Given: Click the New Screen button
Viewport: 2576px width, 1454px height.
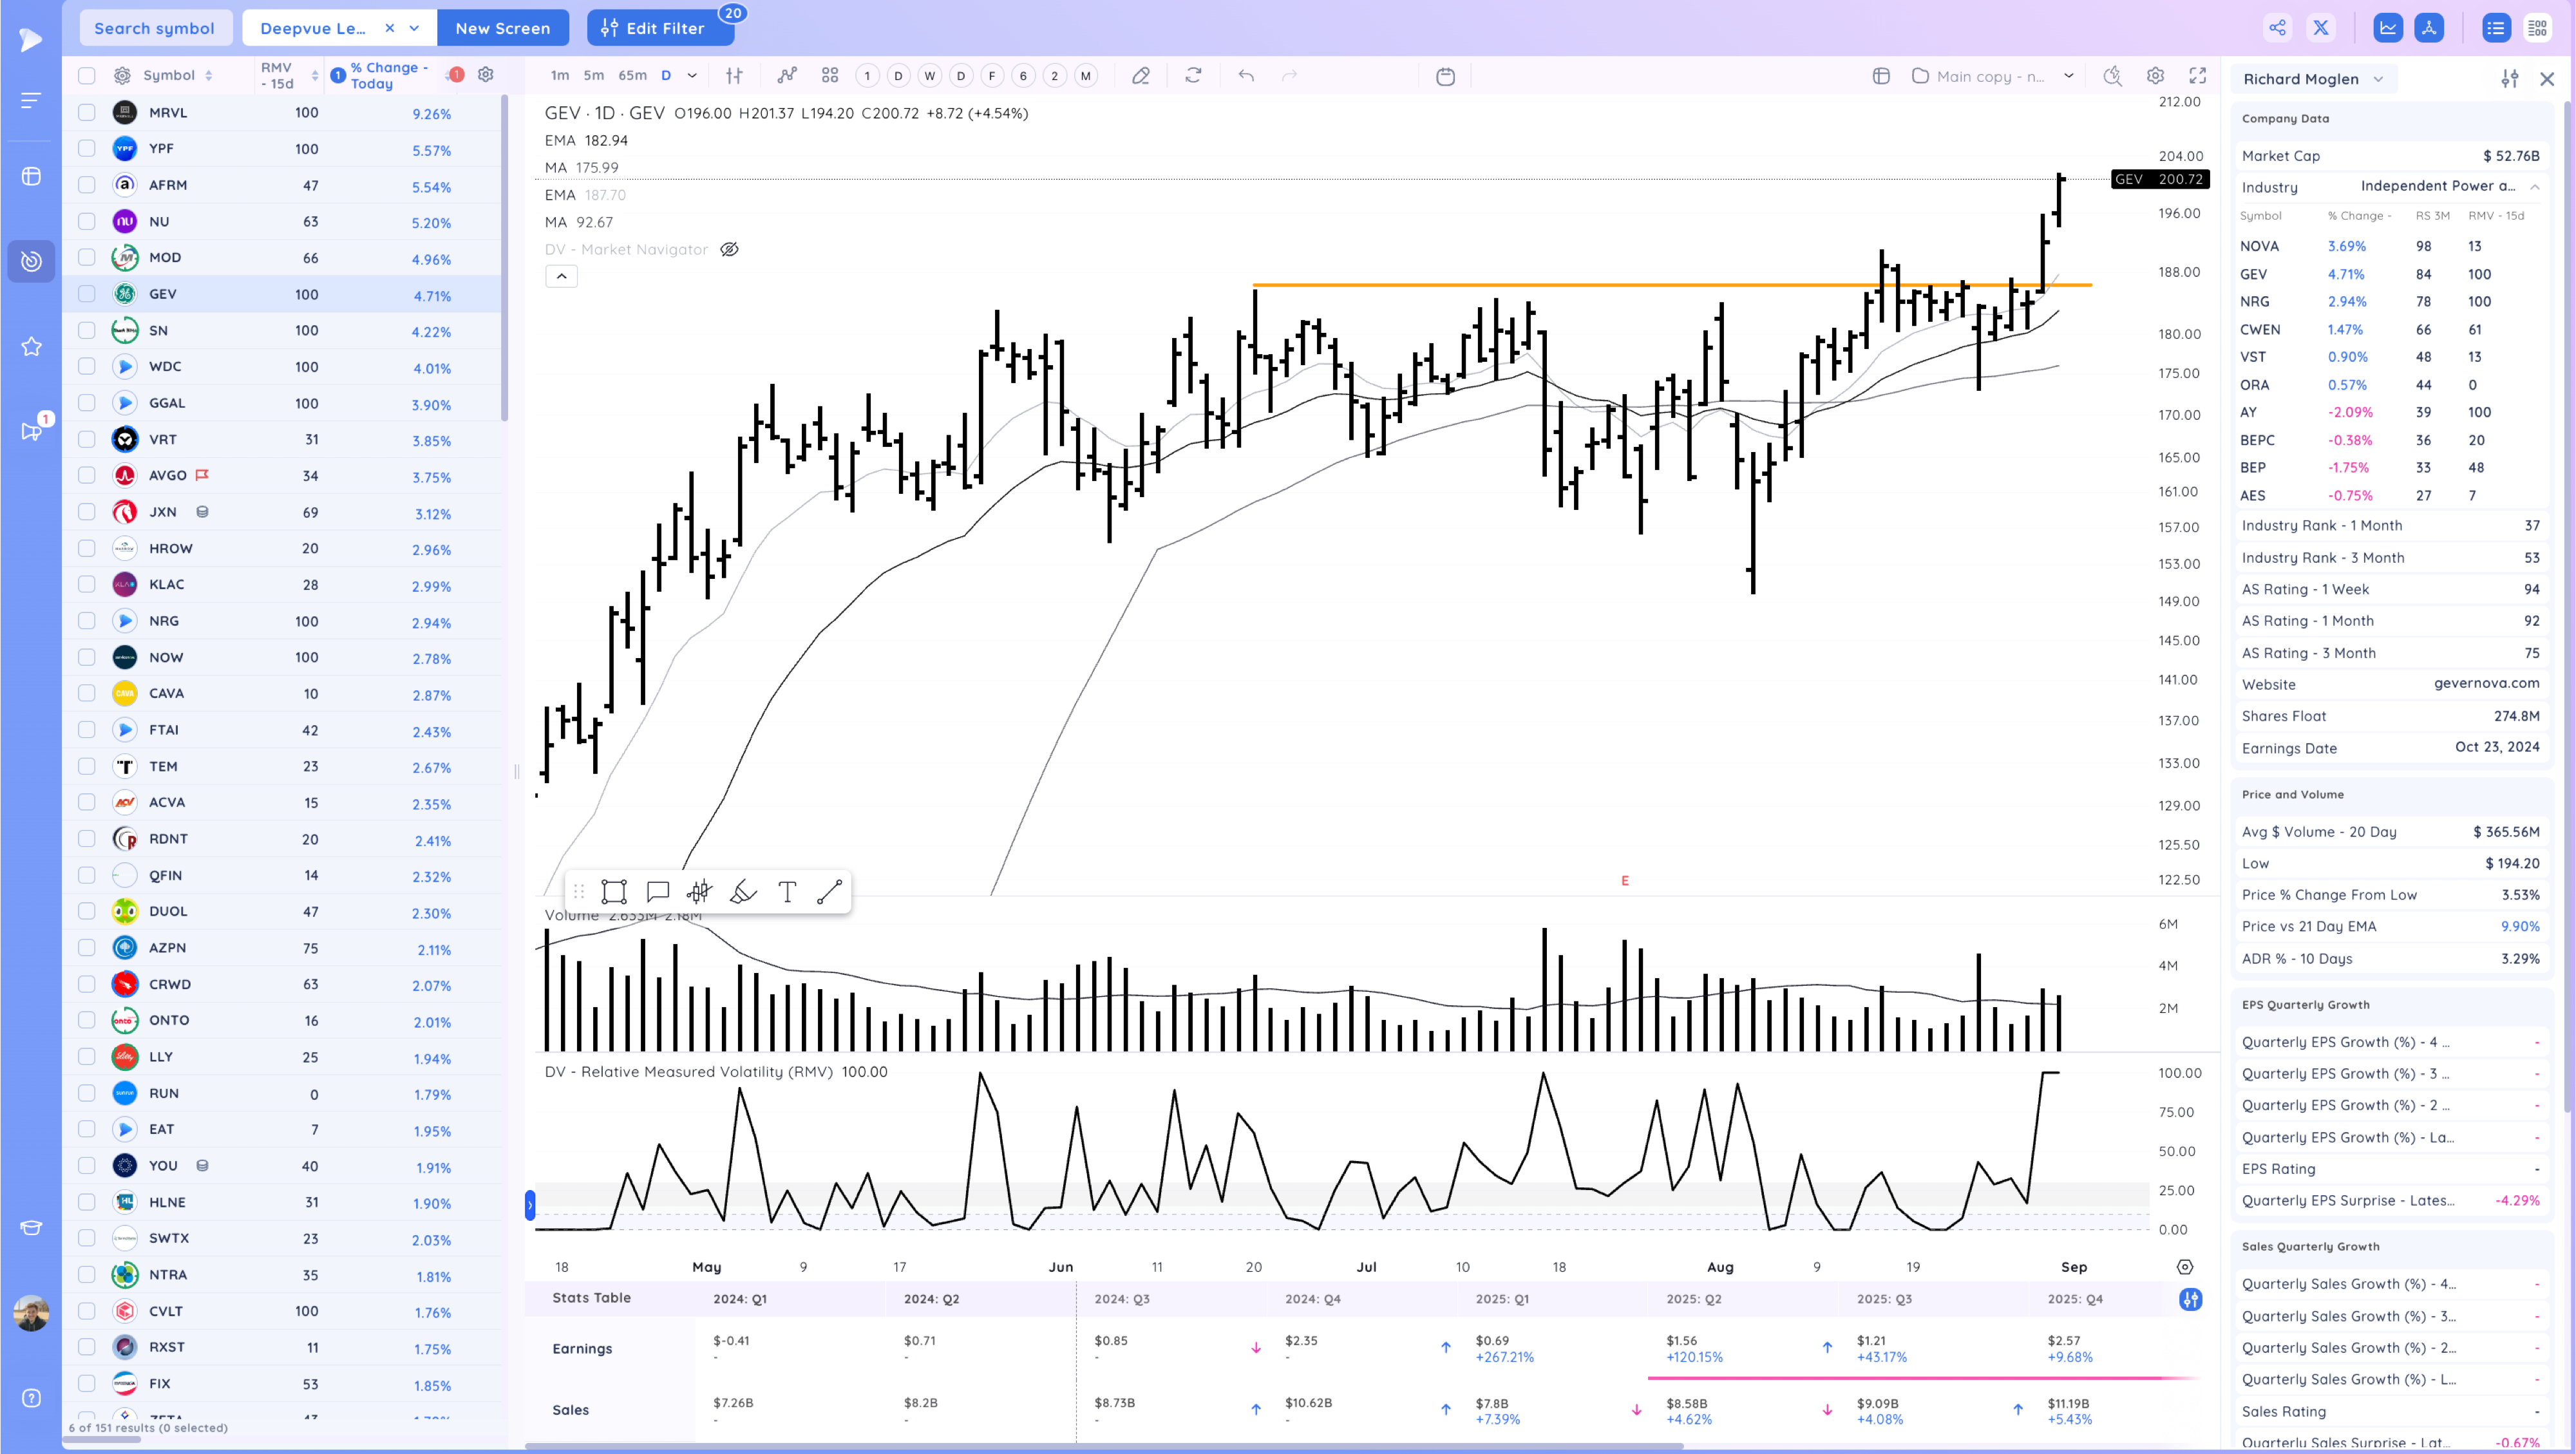Looking at the screenshot, I should (502, 28).
